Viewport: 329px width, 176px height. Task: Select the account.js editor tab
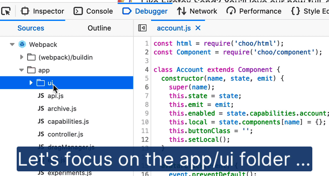174,28
